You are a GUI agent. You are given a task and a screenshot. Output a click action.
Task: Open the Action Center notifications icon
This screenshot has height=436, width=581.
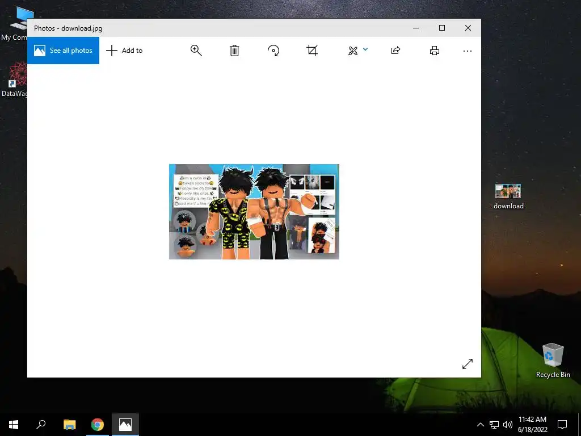pos(562,425)
